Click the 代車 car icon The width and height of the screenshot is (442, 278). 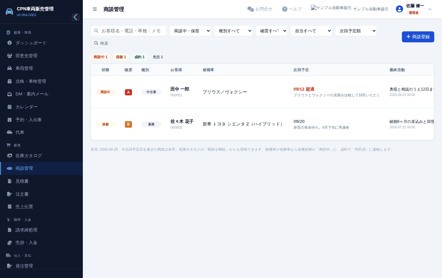[9, 132]
